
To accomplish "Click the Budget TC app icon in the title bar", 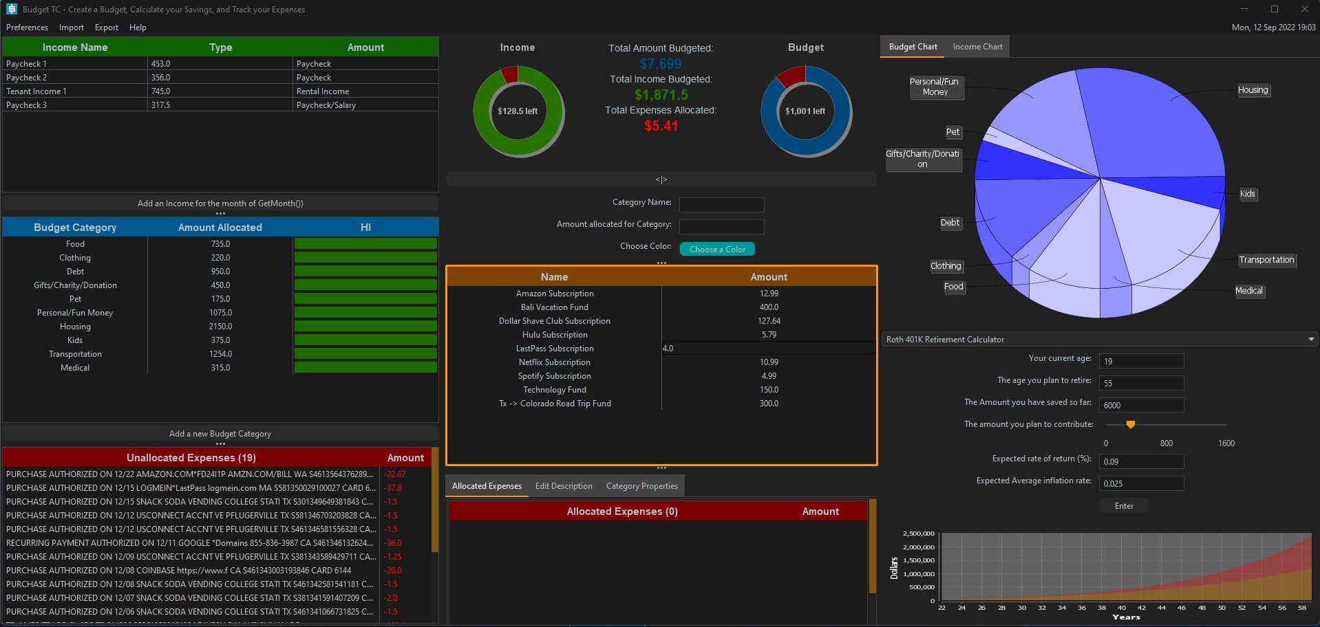I will (11, 9).
